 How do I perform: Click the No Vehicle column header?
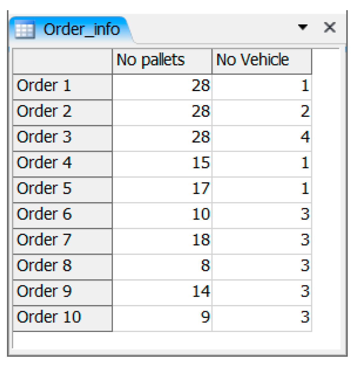pos(262,61)
